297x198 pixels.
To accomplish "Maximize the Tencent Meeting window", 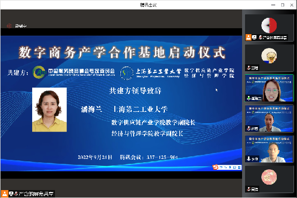I will click(283, 5).
